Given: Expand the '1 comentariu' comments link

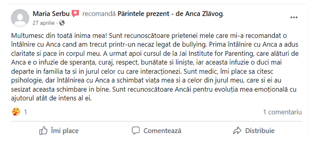Looking at the screenshot, I should [x=282, y=112].
